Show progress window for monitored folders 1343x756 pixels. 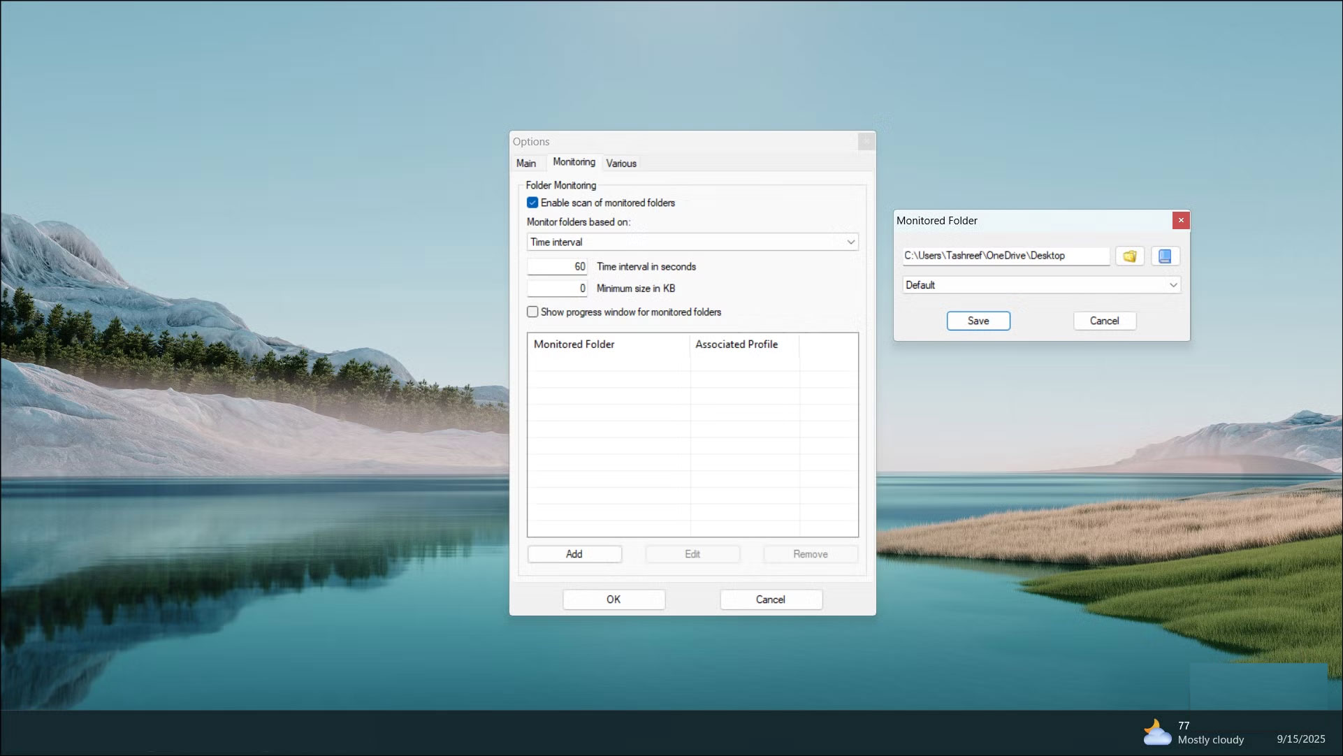pyautogui.click(x=532, y=312)
